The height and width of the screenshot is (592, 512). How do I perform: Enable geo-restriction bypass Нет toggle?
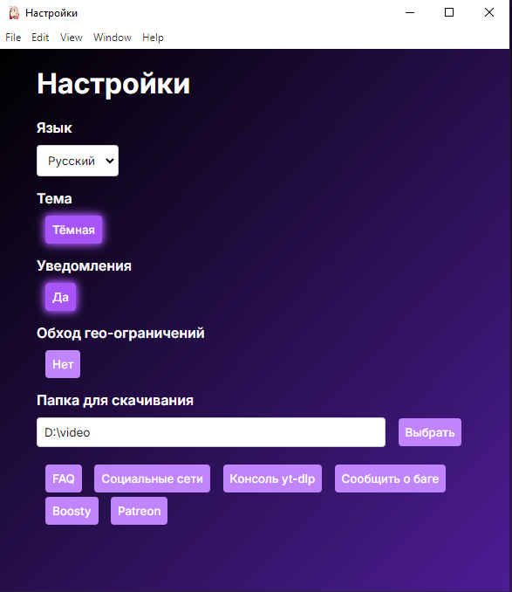tap(63, 364)
